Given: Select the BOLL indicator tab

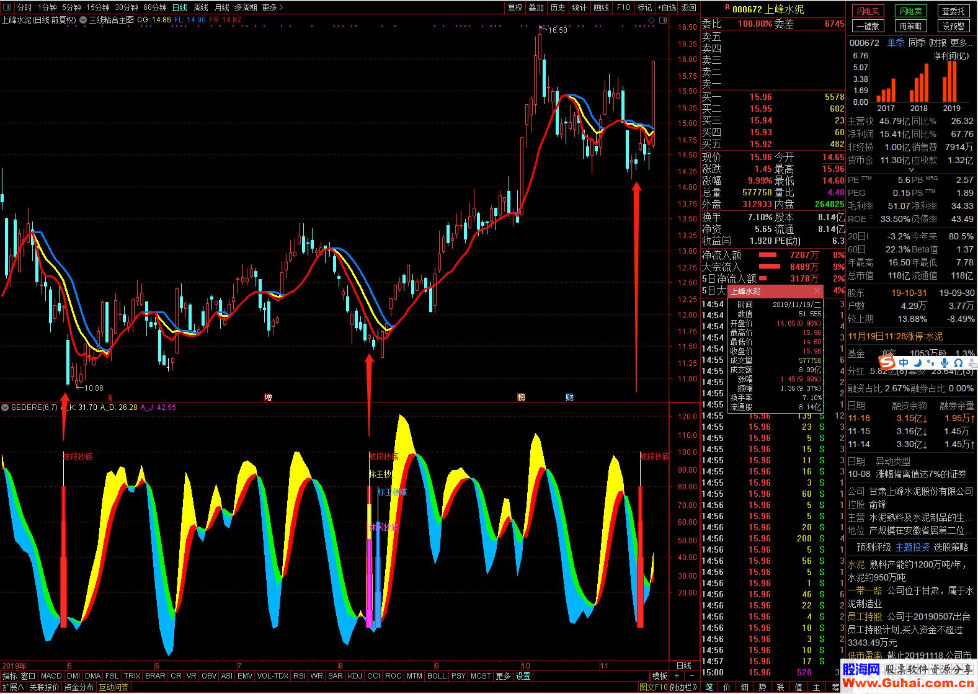Looking at the screenshot, I should coord(437,676).
